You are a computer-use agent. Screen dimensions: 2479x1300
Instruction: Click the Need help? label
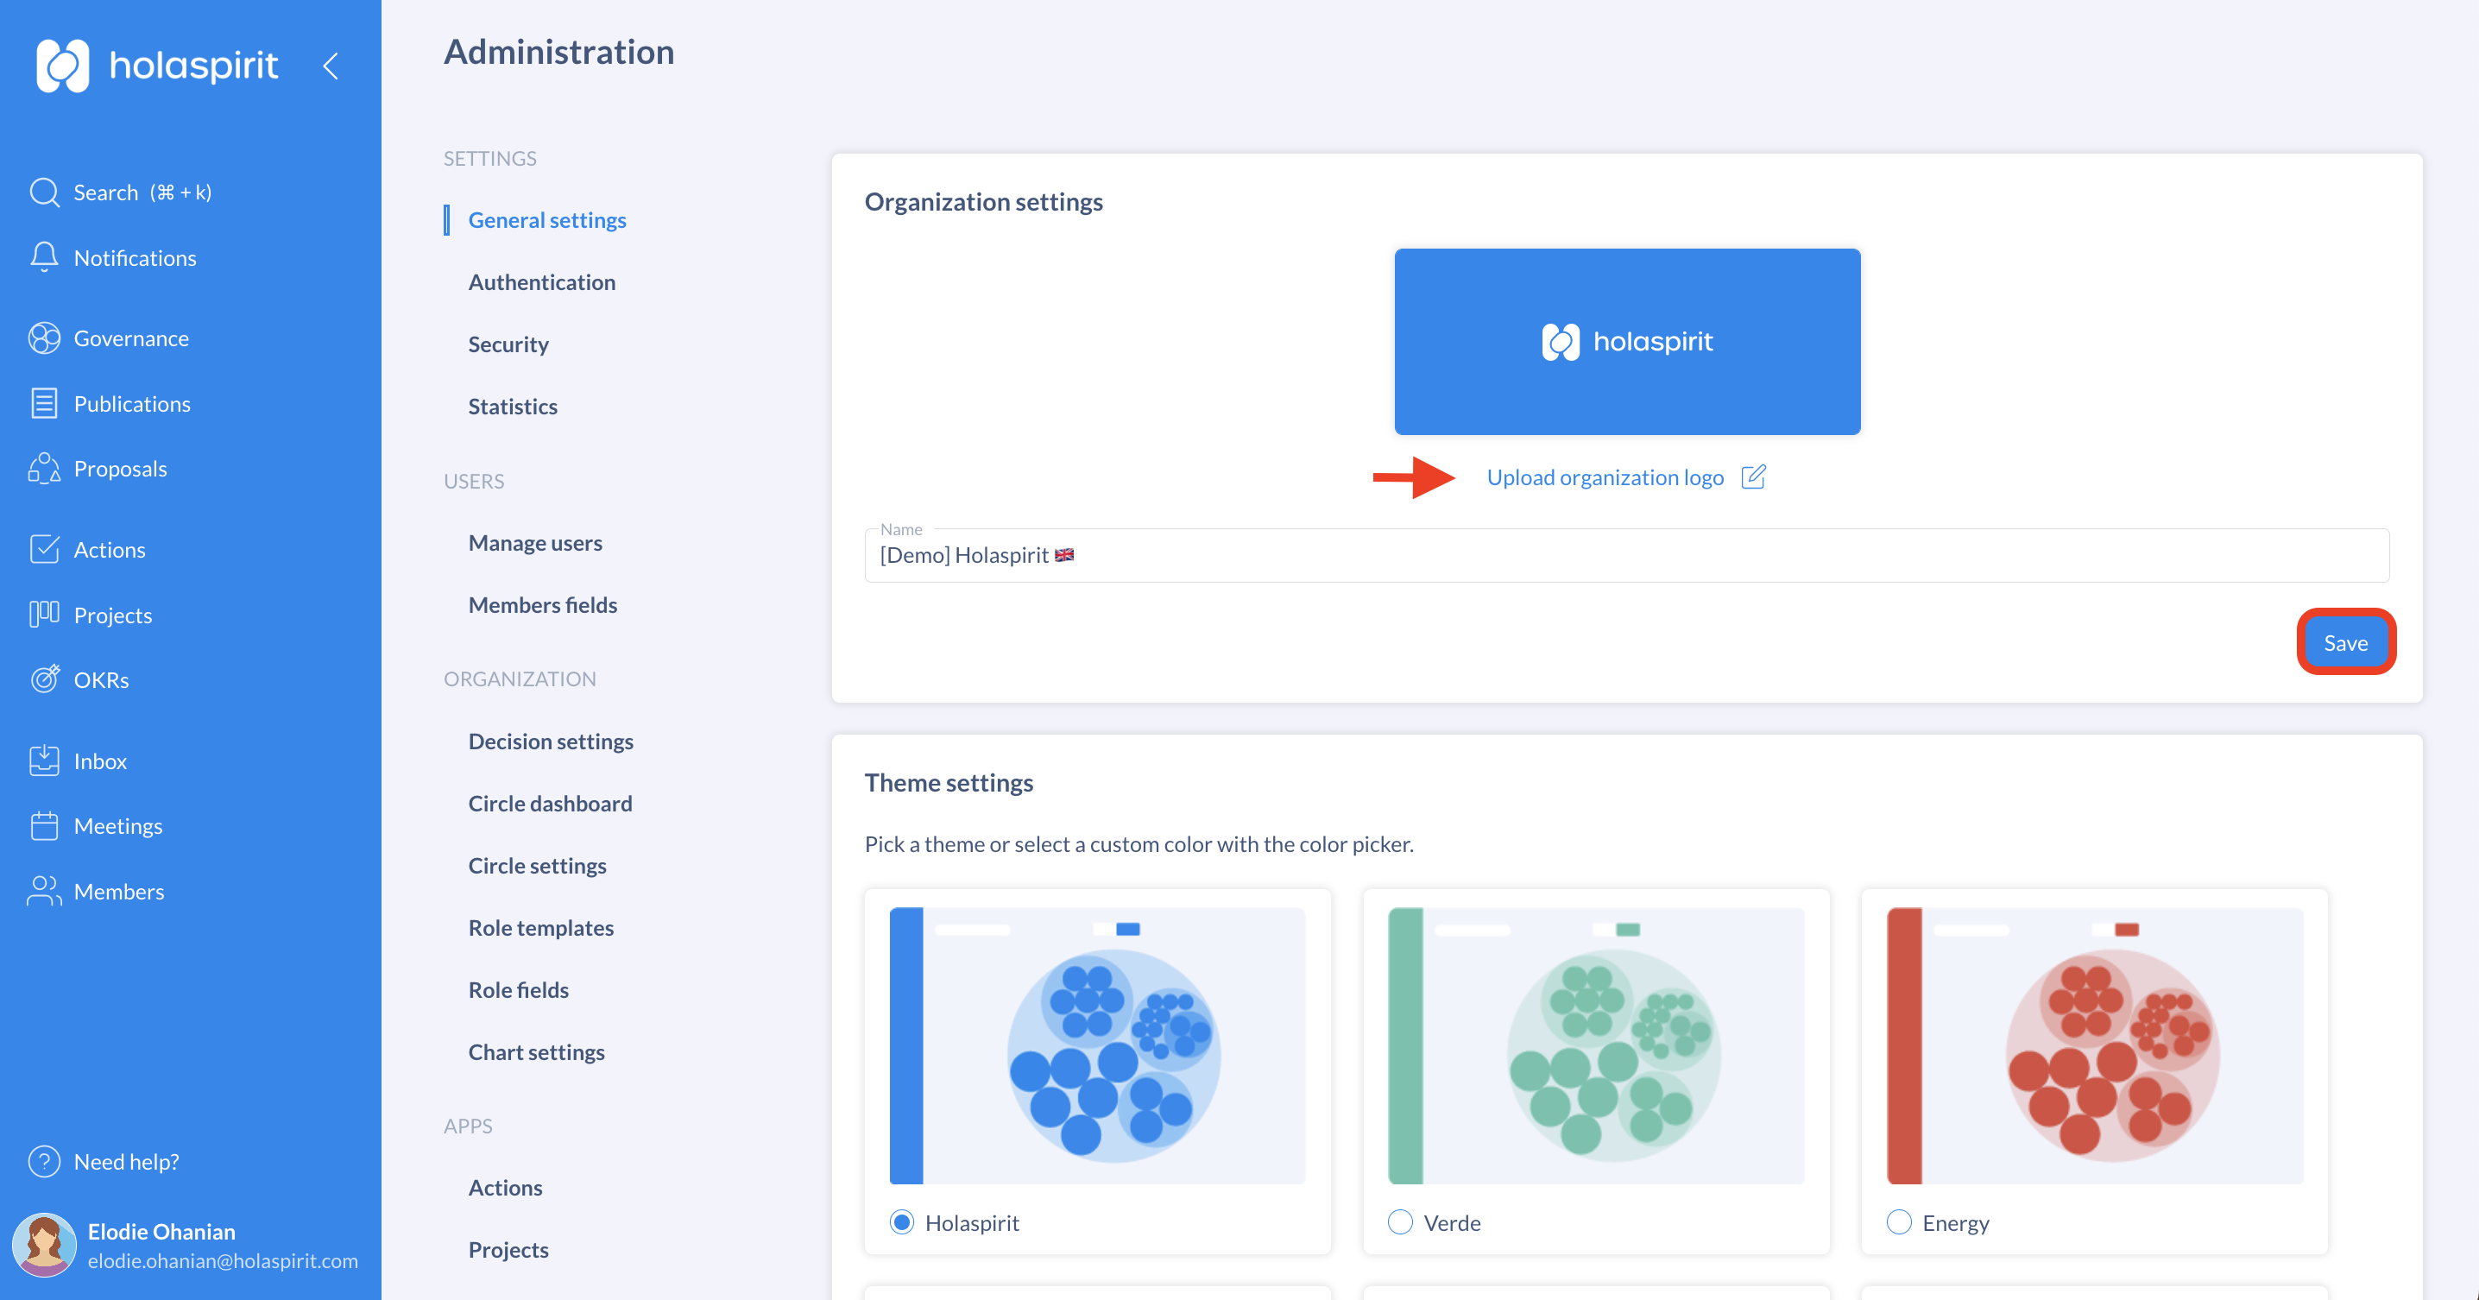click(x=126, y=1161)
